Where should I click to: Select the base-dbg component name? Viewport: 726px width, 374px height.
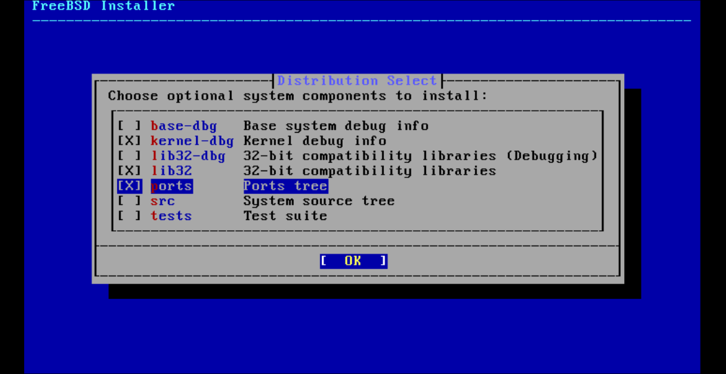tap(184, 126)
